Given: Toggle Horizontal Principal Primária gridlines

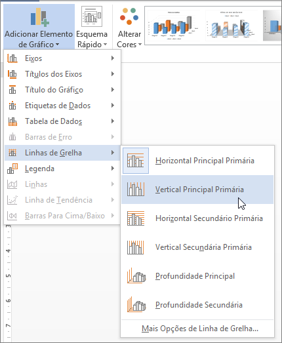Looking at the screenshot, I should click(197, 161).
